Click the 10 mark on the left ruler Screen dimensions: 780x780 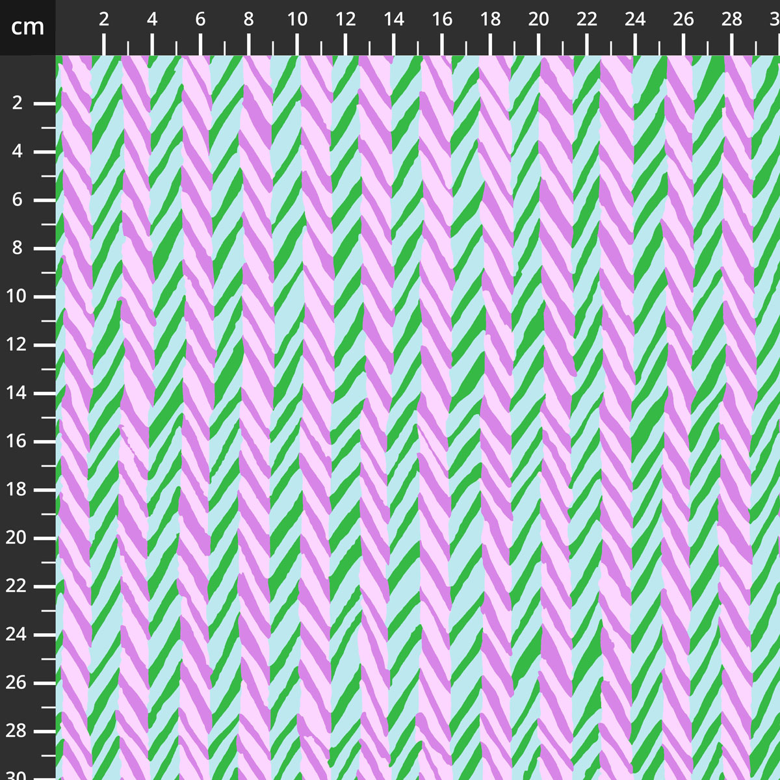pos(18,296)
